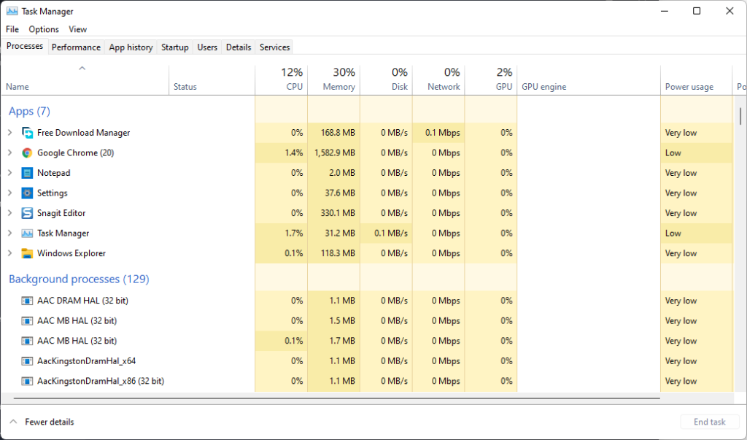Sort processes by Disk column
Screen dimensions: 747x440
[x=387, y=80]
